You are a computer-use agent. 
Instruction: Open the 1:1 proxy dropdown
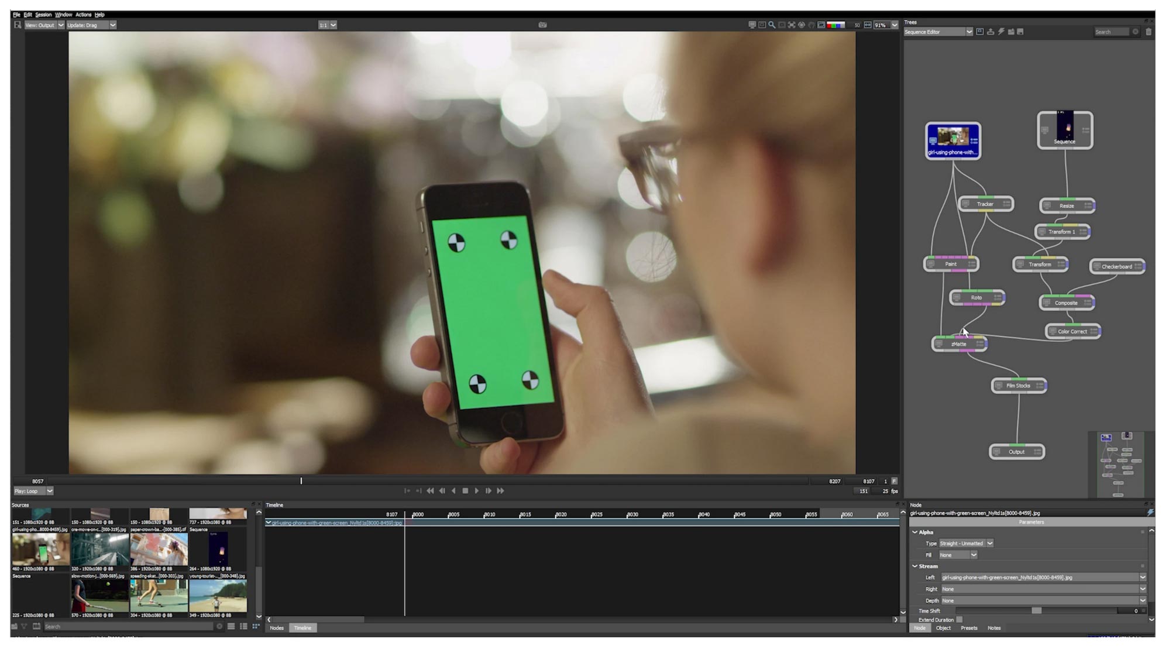[x=328, y=25]
